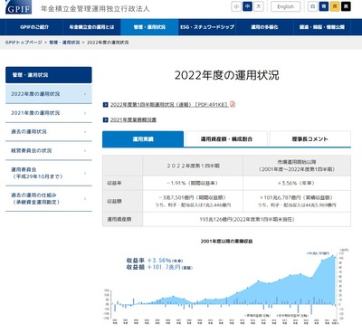362x333 pixels.
Task: Switch to the 理事長コメント tab
Action: (310, 139)
